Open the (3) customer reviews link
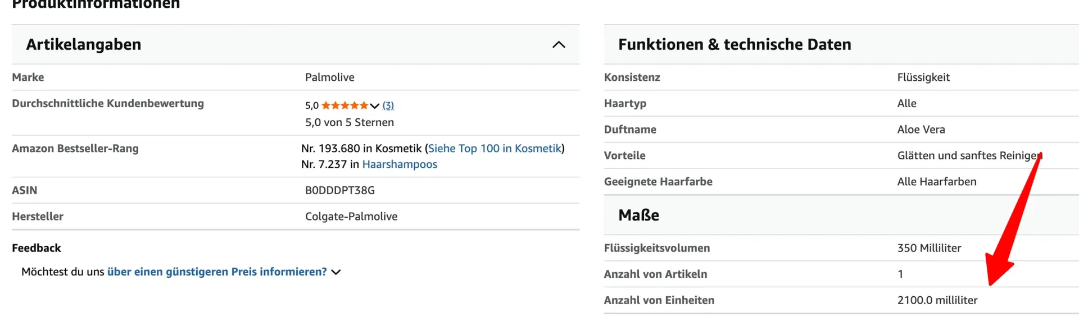This screenshot has width=1079, height=317. 388,105
